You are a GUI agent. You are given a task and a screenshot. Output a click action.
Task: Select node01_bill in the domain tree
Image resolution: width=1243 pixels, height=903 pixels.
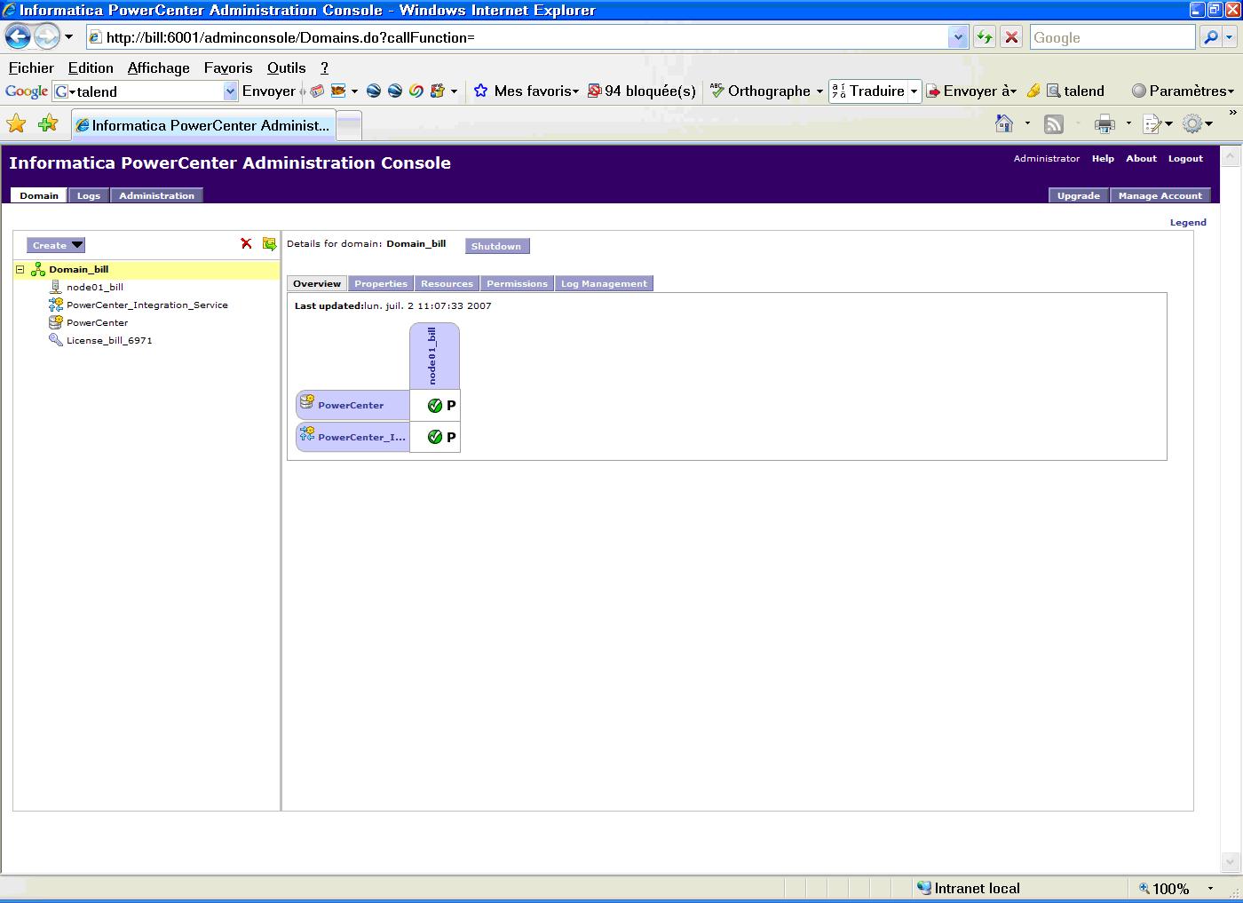click(94, 288)
